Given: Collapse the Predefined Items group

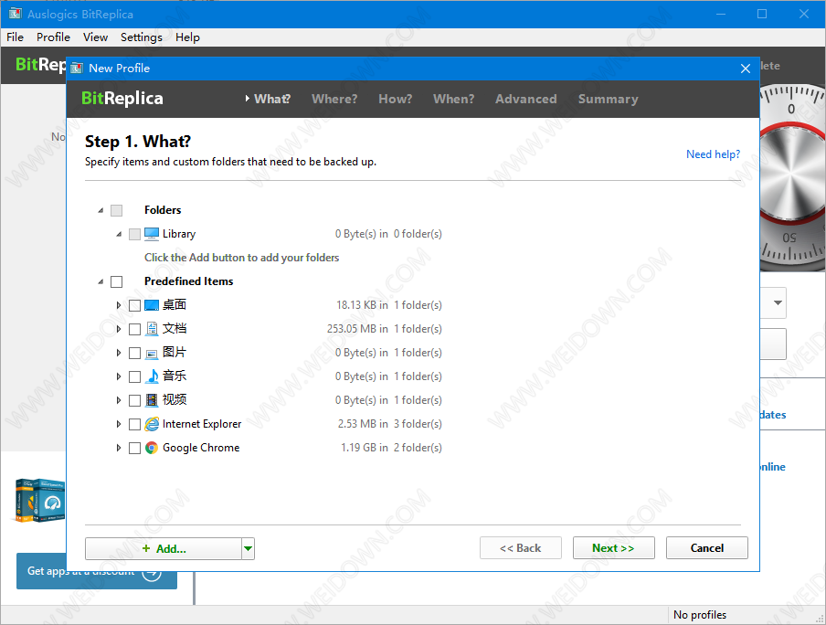Looking at the screenshot, I should point(101,281).
